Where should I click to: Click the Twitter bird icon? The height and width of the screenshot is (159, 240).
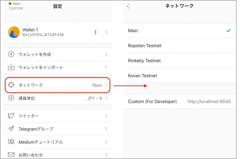pos(11,115)
